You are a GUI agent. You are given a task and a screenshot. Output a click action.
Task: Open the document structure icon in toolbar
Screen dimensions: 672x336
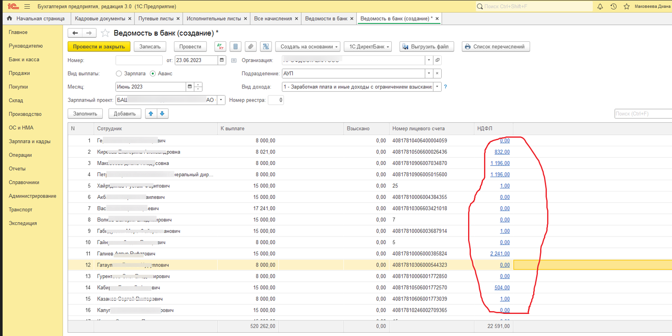(266, 47)
